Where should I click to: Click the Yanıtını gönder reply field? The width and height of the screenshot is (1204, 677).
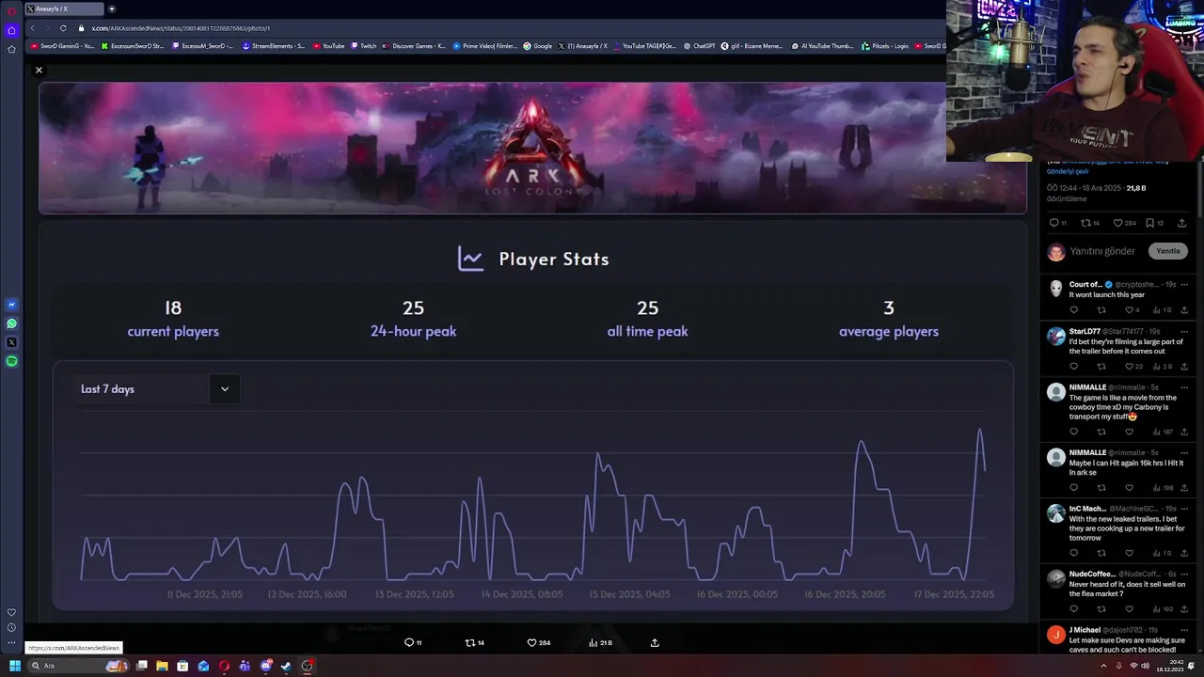point(1102,251)
